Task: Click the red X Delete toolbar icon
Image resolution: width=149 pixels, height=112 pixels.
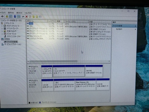Action: [x=26, y=17]
